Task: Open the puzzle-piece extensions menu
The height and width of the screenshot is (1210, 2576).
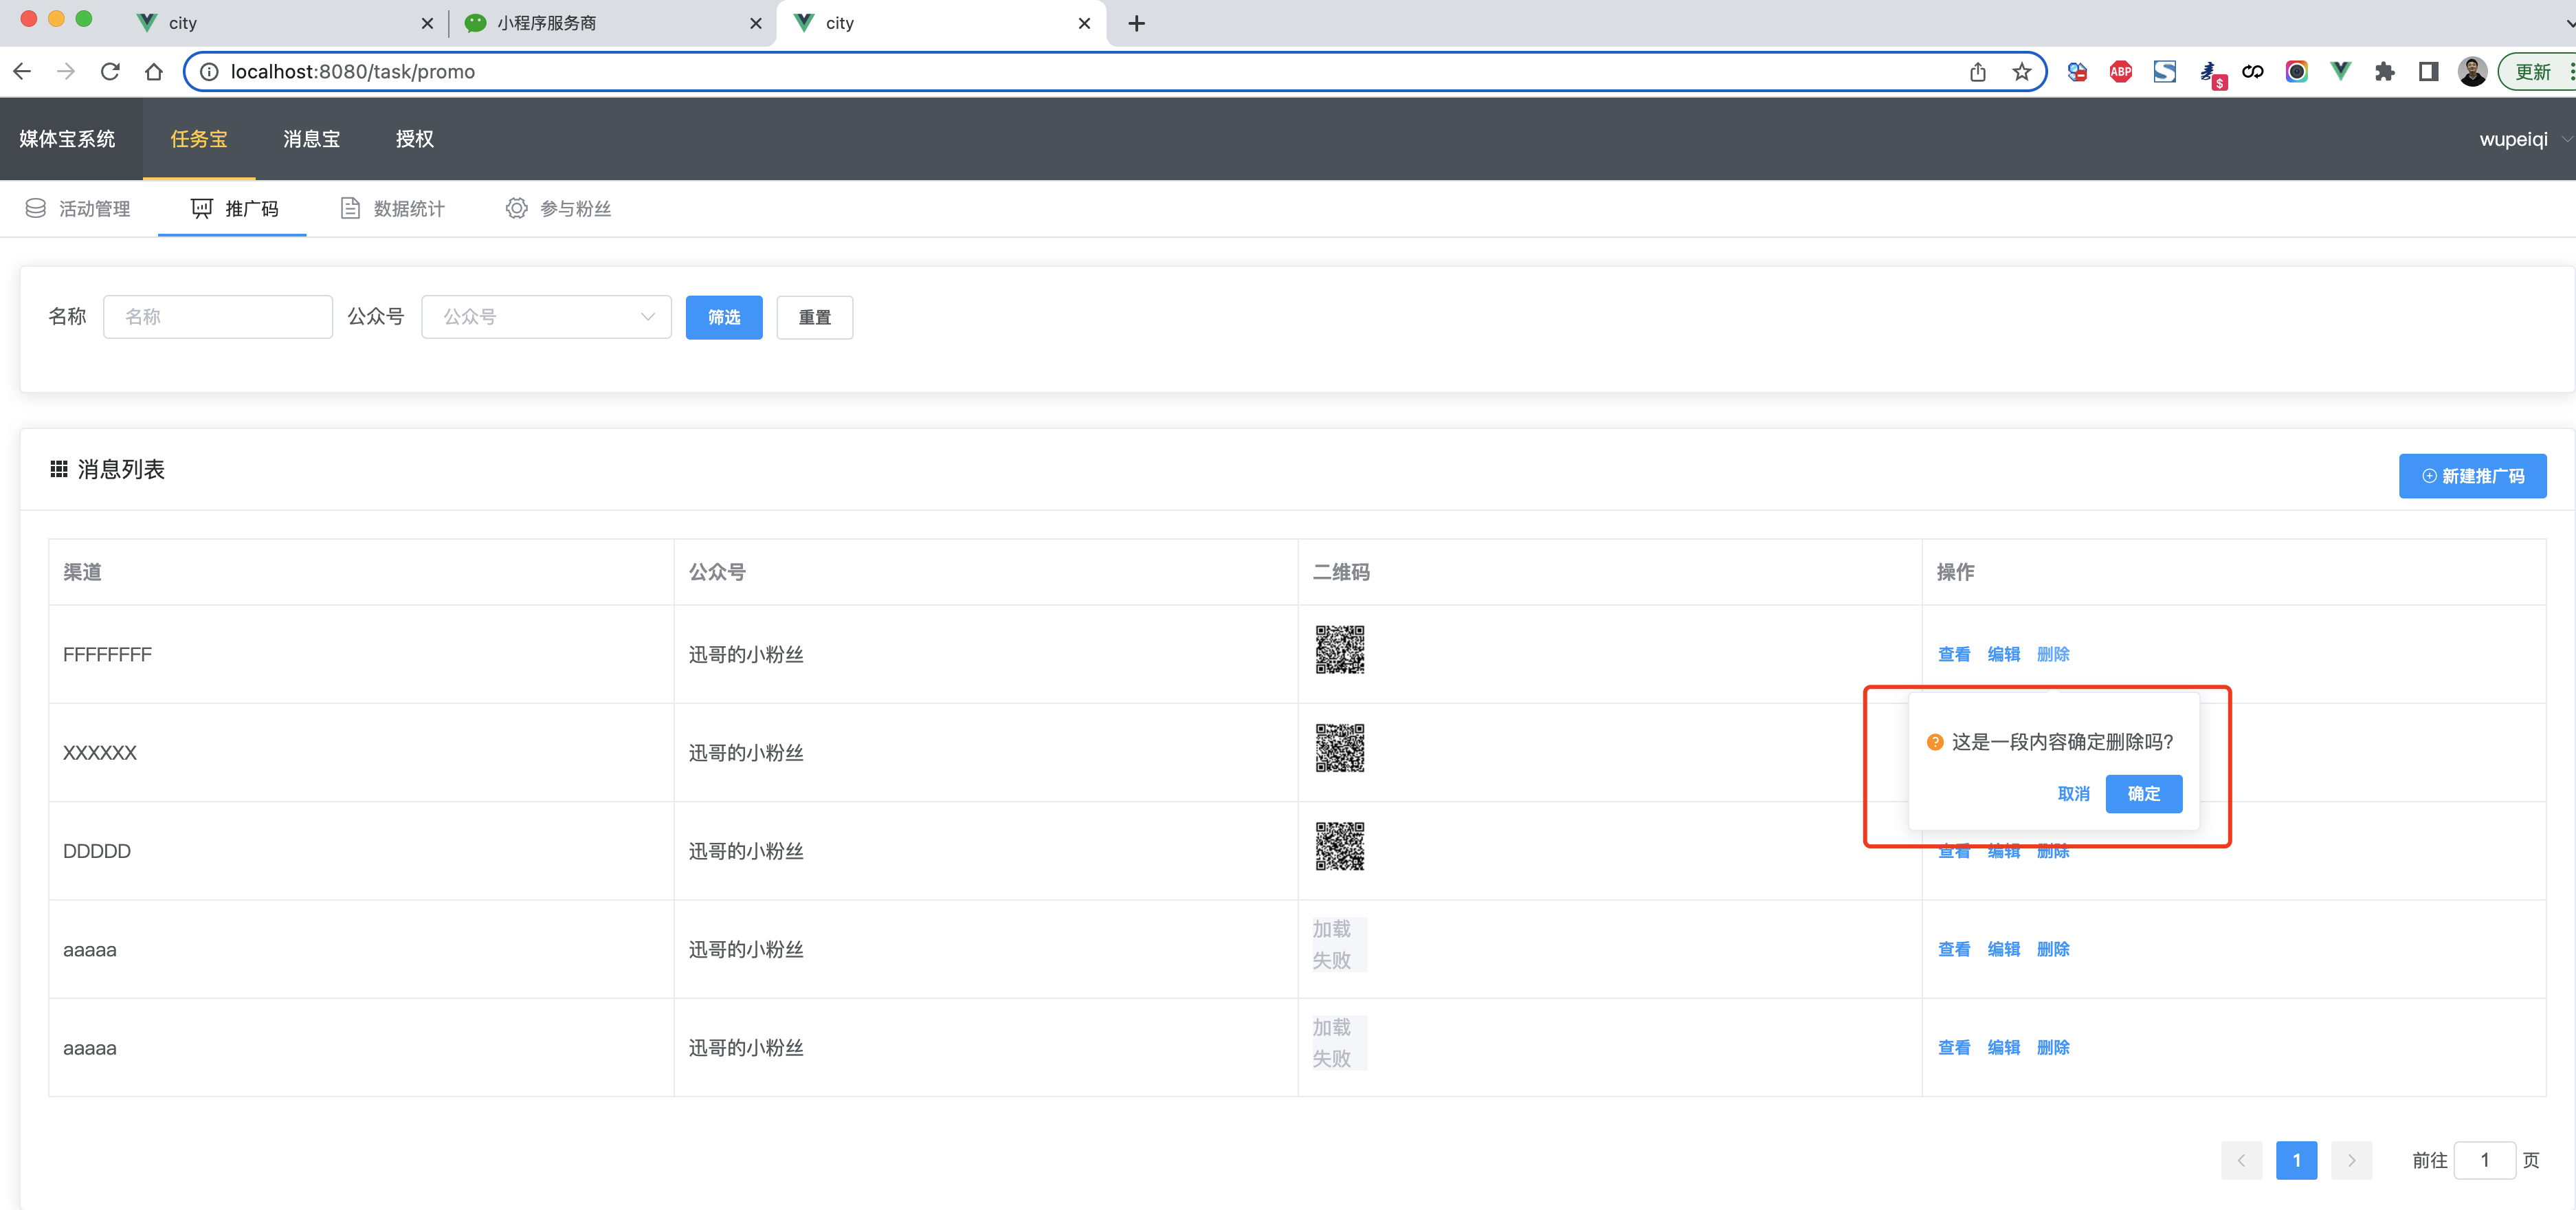Action: click(x=2384, y=71)
